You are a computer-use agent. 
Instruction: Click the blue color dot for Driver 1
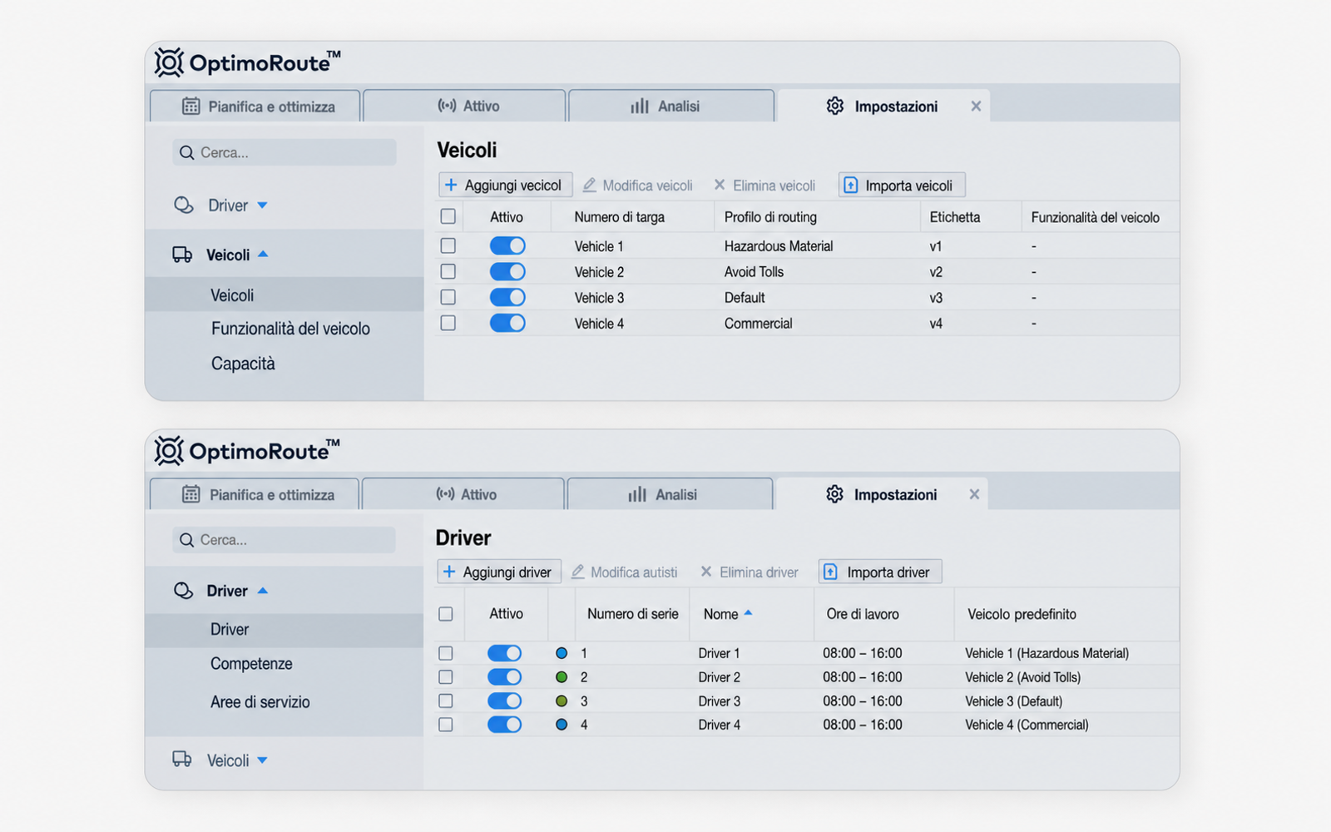pos(562,653)
